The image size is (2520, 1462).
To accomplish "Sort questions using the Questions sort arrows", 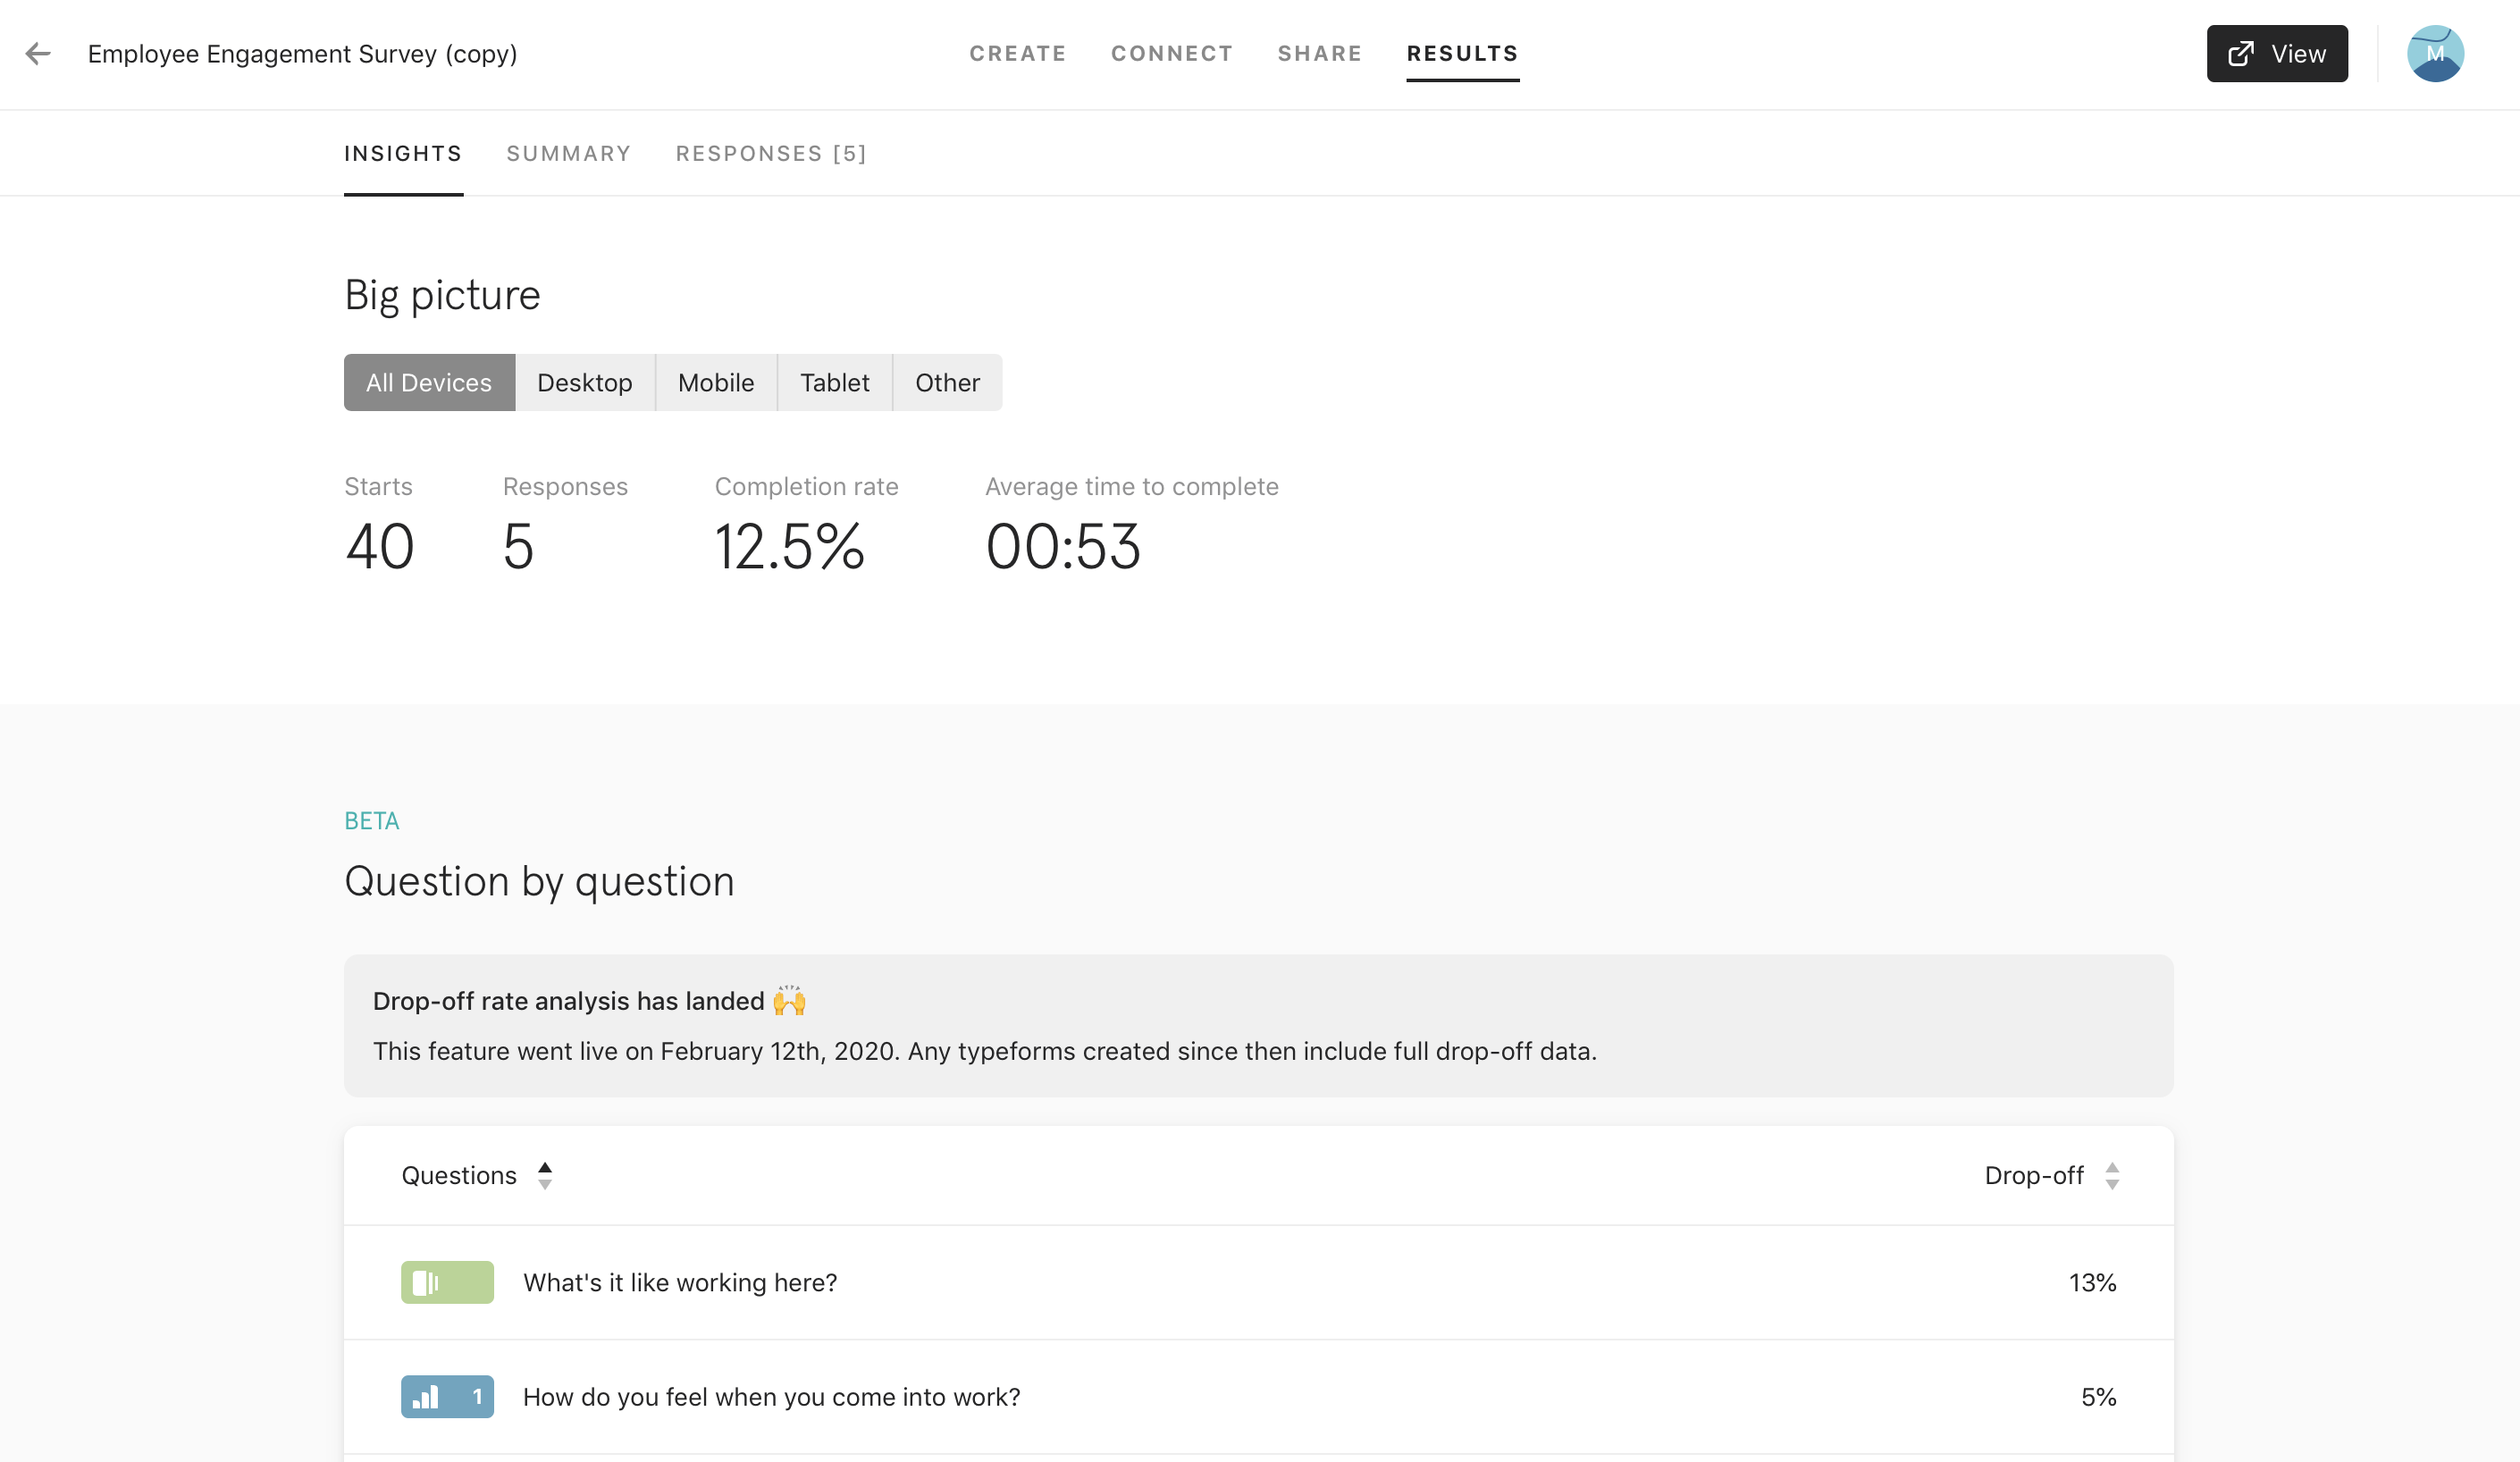I will (x=545, y=1175).
